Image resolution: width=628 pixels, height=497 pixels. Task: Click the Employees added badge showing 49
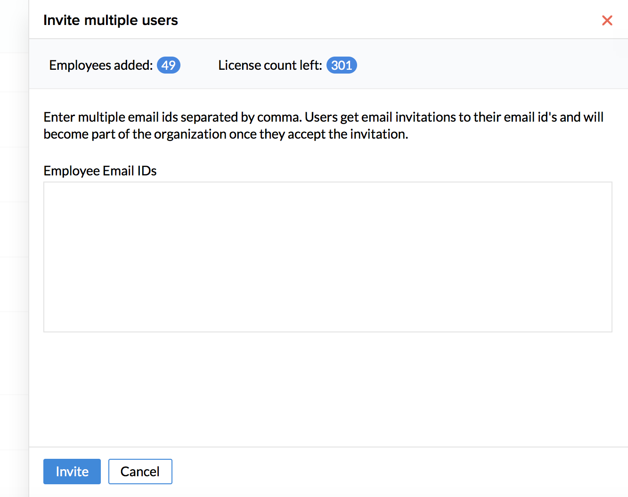(168, 65)
